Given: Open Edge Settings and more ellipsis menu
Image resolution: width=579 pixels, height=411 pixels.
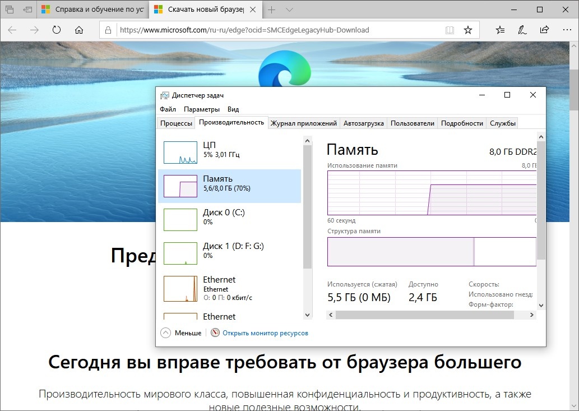Looking at the screenshot, I should [x=567, y=30].
